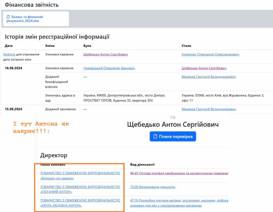Select activity 47.76 Роздрібна торгівля квітами
This screenshot has width=273, height=212.
click(x=179, y=201)
